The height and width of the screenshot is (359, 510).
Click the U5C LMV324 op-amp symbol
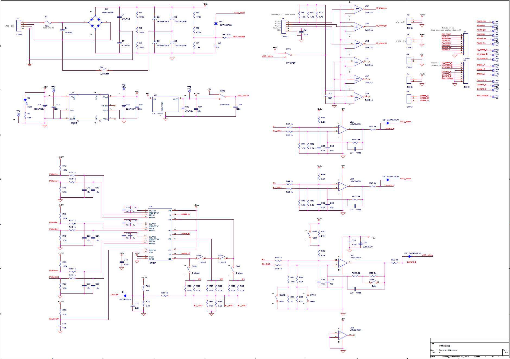point(343,263)
